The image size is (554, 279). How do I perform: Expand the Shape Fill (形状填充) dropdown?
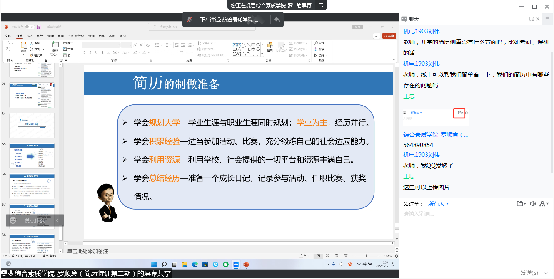coord(306,43)
